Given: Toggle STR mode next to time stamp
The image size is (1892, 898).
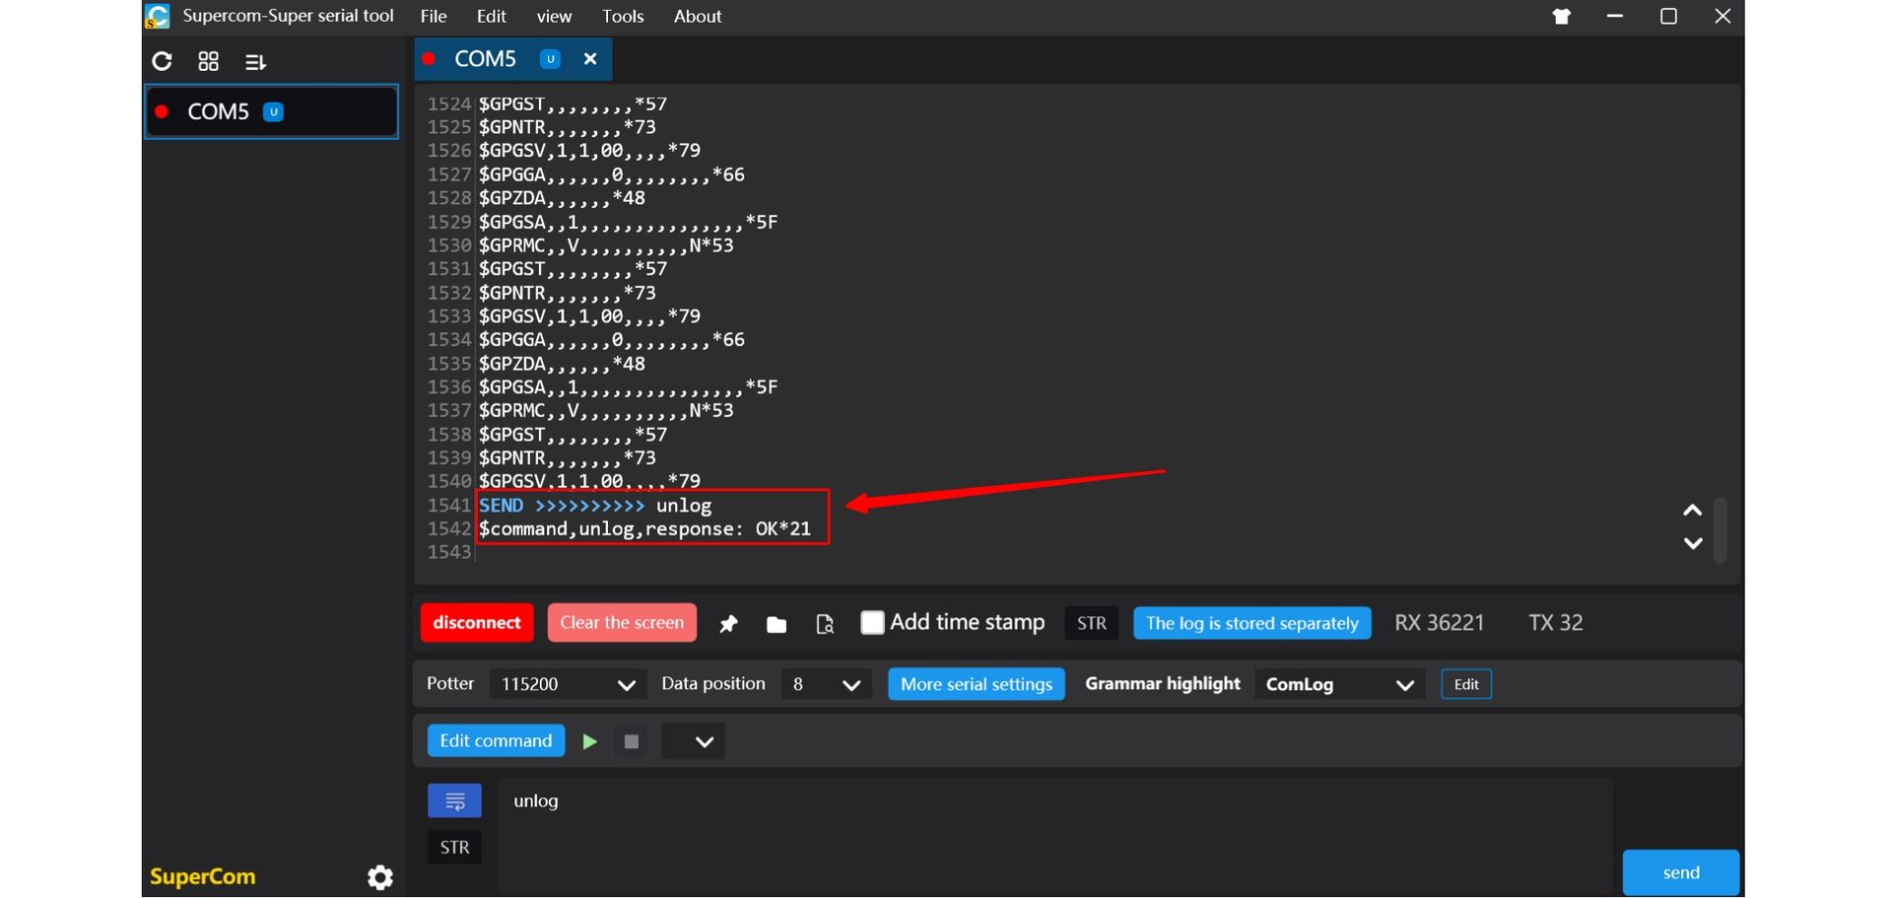Looking at the screenshot, I should [x=1091, y=623].
